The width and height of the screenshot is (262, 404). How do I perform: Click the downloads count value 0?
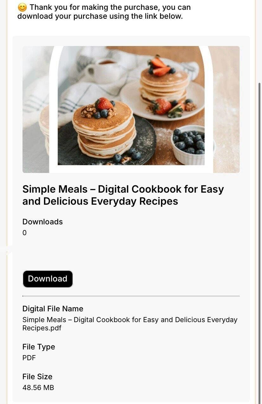(x=24, y=233)
